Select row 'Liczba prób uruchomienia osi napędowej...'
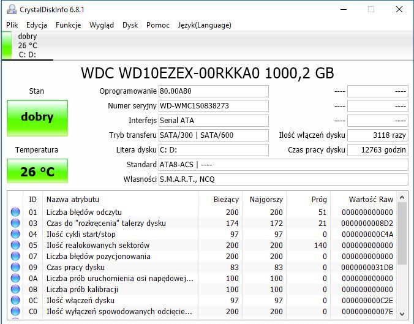 click(x=202, y=278)
